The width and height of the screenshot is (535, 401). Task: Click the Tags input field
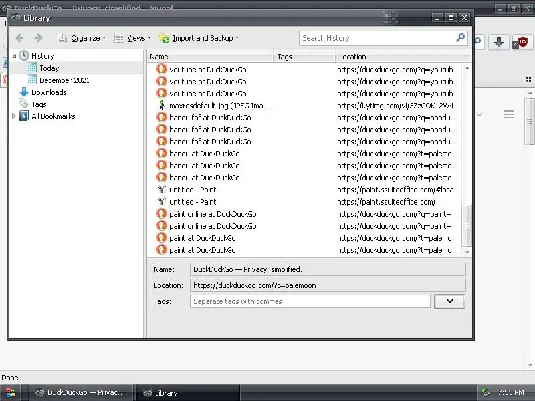tap(310, 301)
